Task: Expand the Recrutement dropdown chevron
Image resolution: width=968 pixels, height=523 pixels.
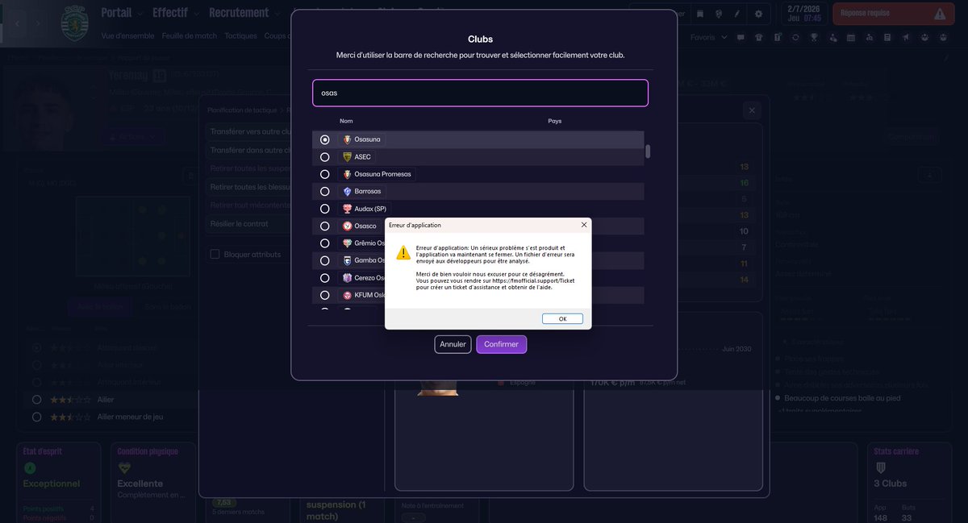Action: click(277, 14)
